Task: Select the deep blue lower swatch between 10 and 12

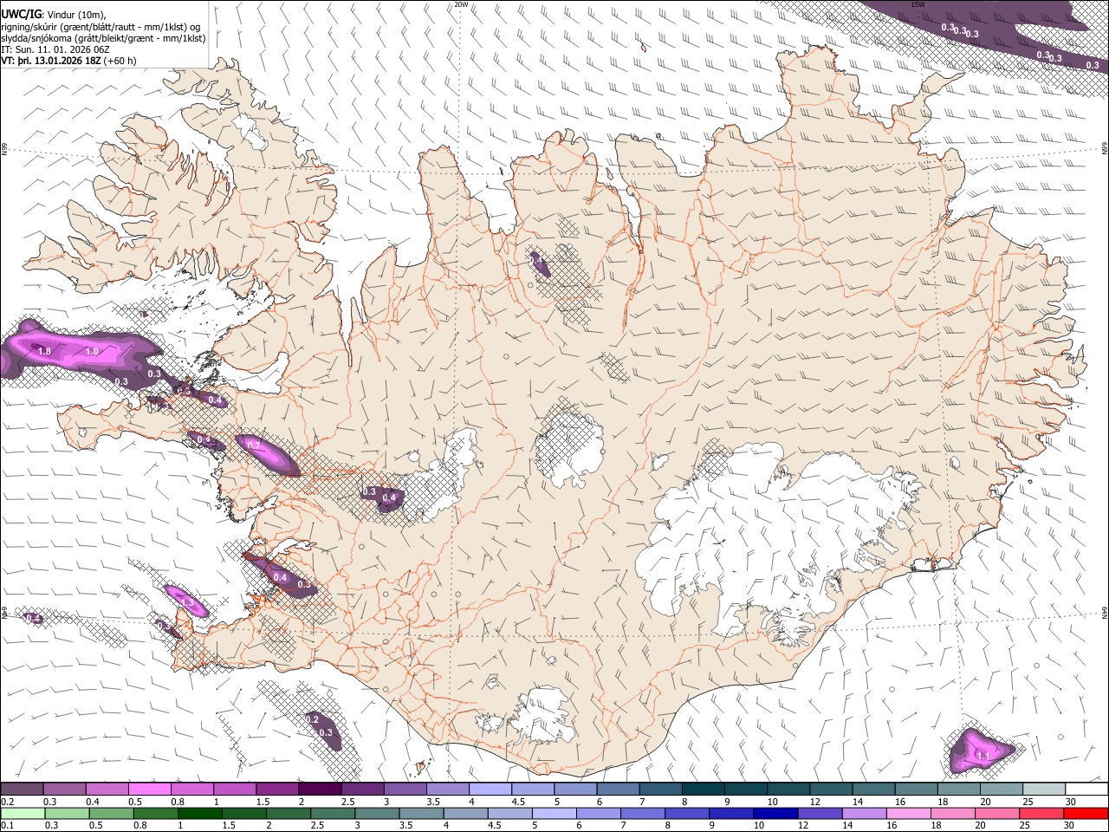Action: 775,814
